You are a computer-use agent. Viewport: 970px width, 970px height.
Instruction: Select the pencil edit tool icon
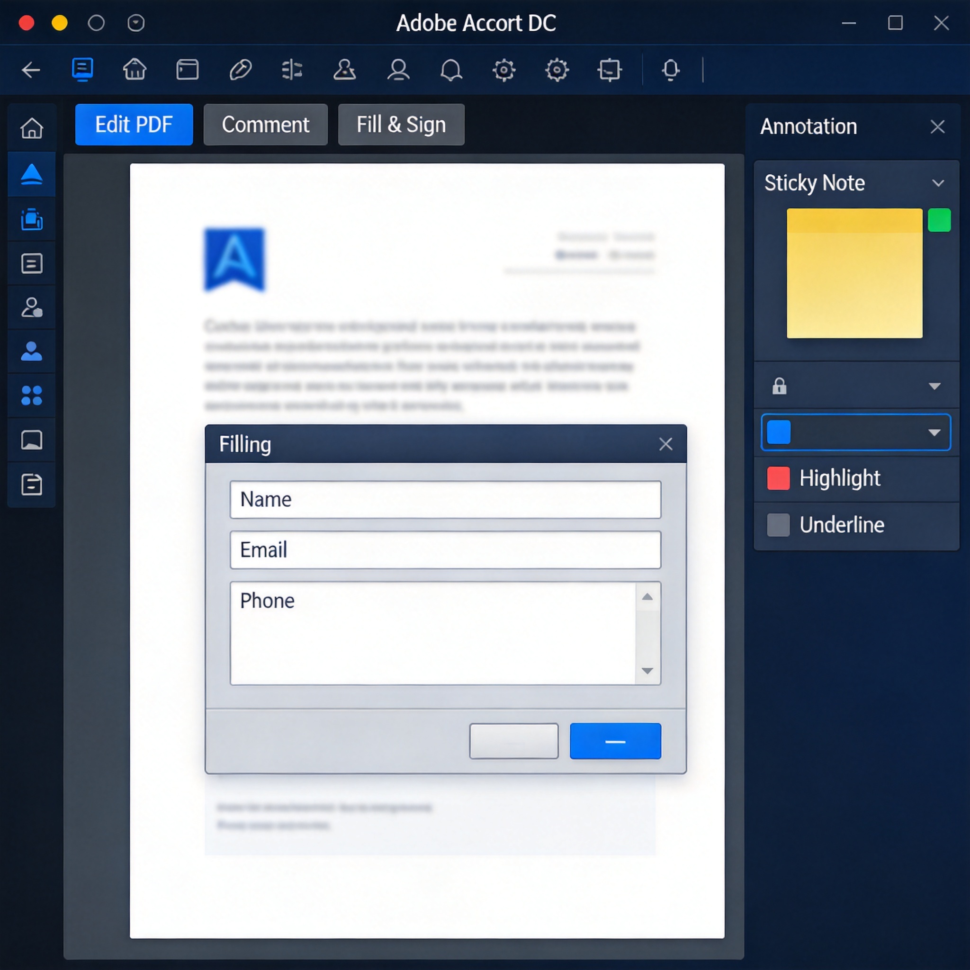(x=241, y=69)
